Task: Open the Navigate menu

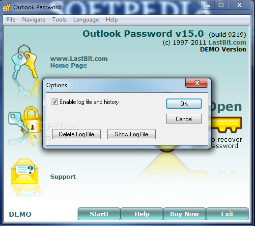Action: (x=34, y=20)
